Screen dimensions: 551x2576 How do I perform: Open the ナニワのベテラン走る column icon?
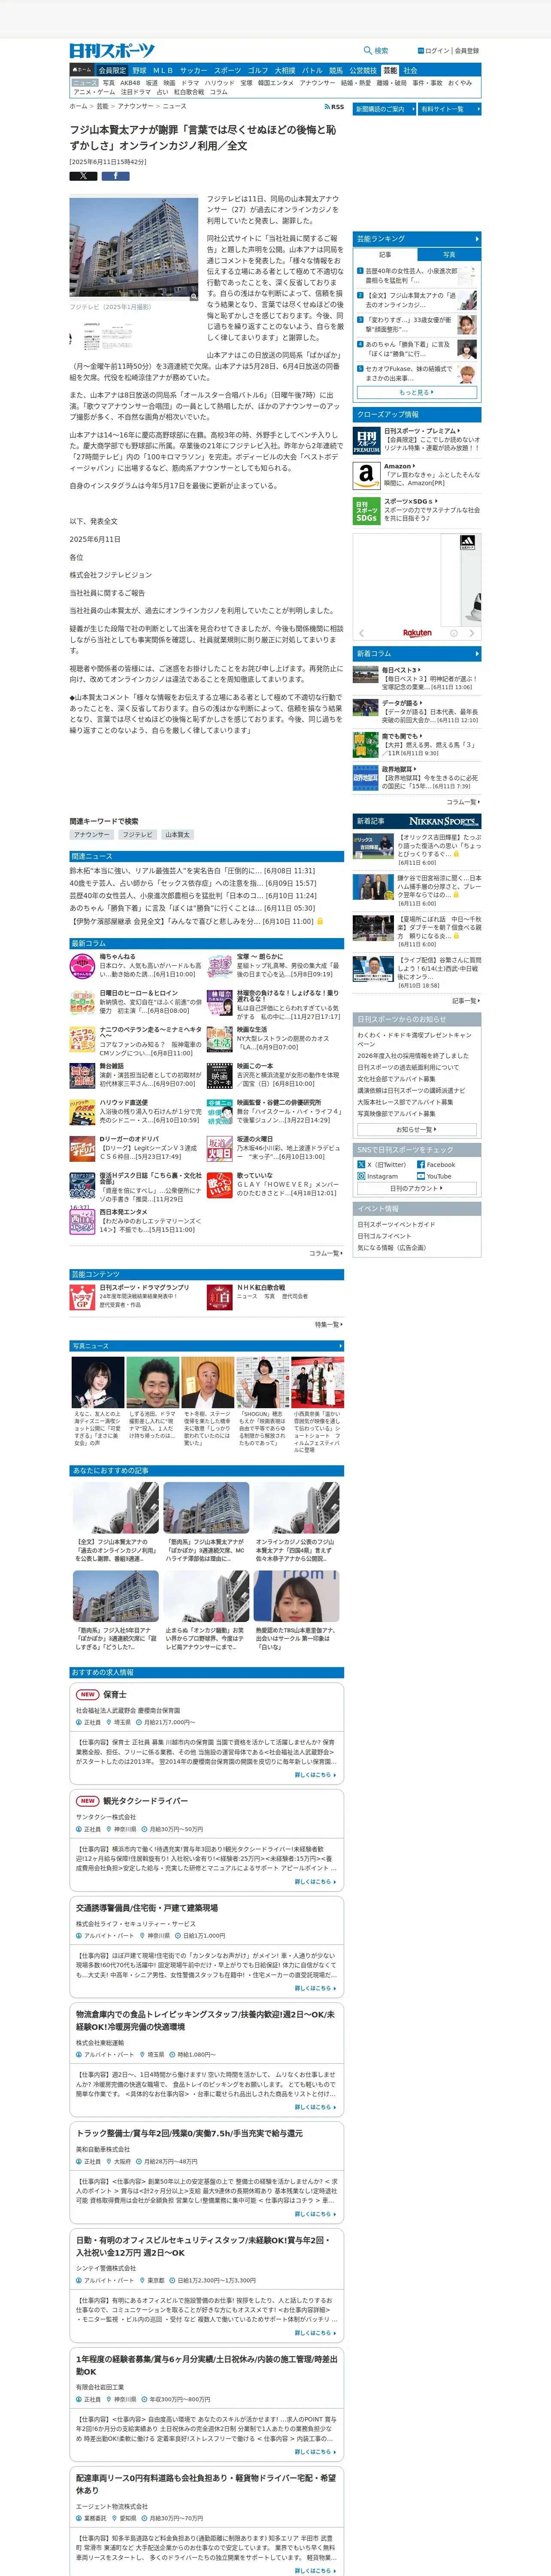[82, 1040]
